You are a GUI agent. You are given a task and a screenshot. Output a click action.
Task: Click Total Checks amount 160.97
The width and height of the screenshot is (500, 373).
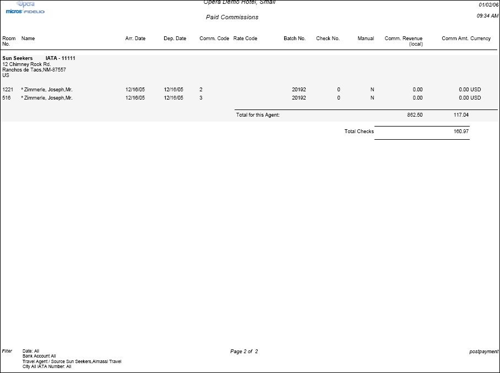[461, 131]
